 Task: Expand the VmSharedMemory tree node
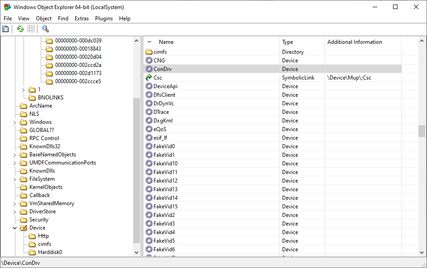14,203
